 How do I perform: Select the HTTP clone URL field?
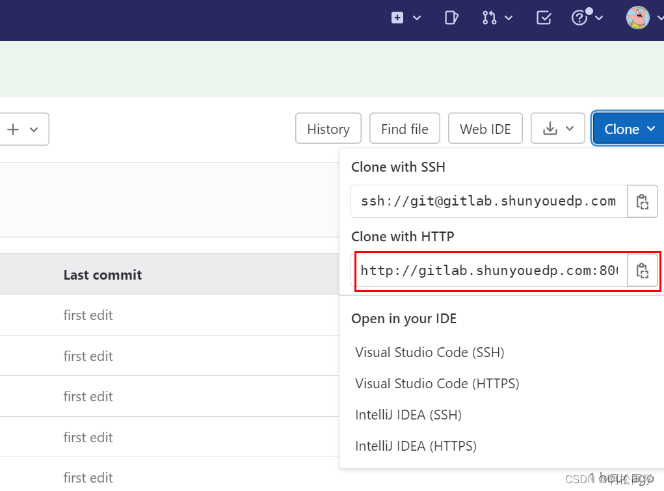[x=489, y=271]
